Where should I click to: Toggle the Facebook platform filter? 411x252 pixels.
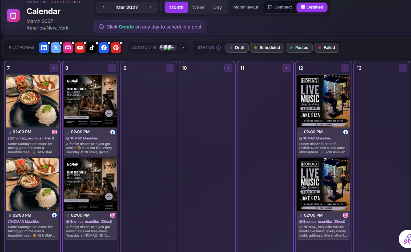[104, 48]
